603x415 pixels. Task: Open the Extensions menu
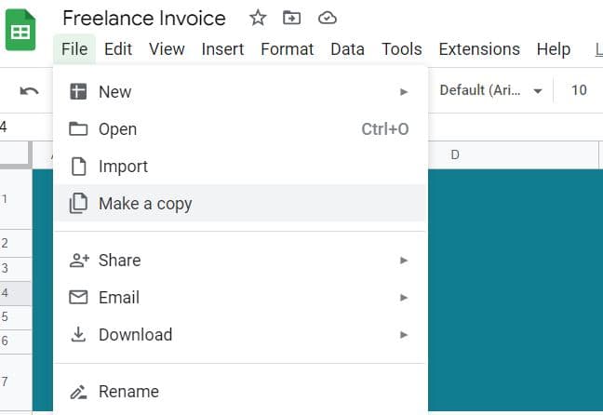point(479,49)
